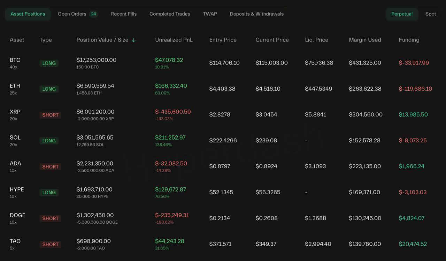Go to Completed Trades tab

170,14
